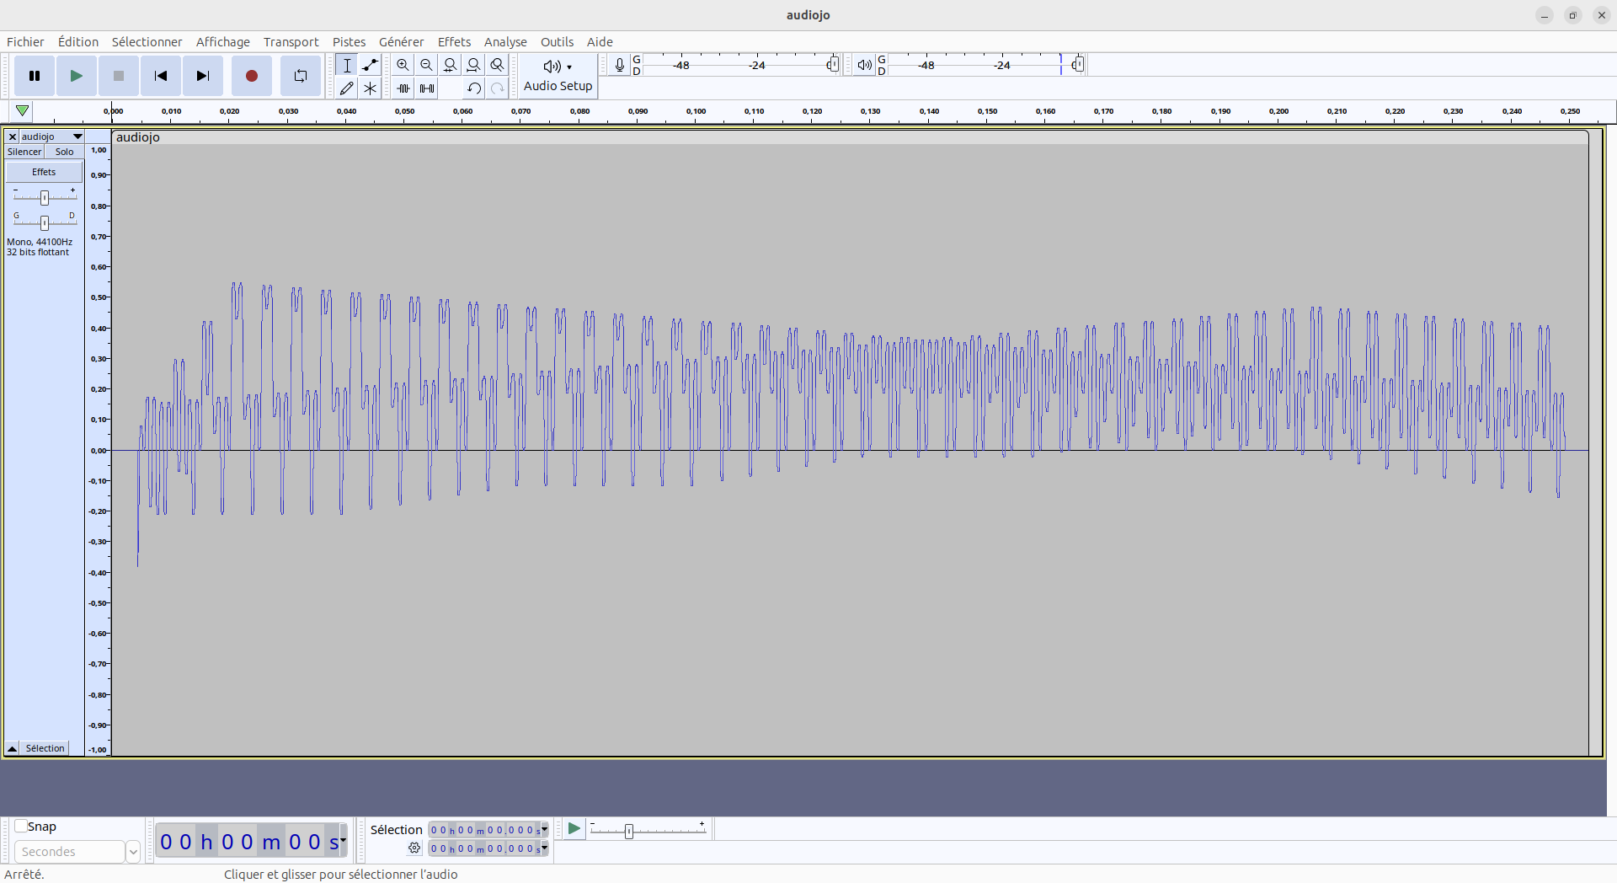This screenshot has height=883, width=1617.
Task: Open the Effets menu
Action: 454,42
